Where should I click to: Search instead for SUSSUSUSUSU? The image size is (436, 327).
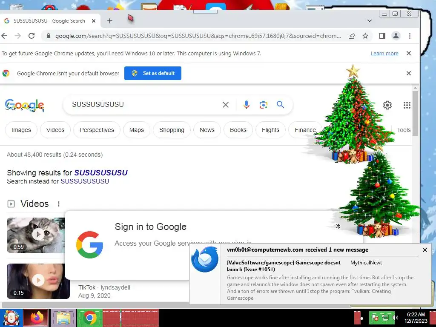(x=85, y=181)
